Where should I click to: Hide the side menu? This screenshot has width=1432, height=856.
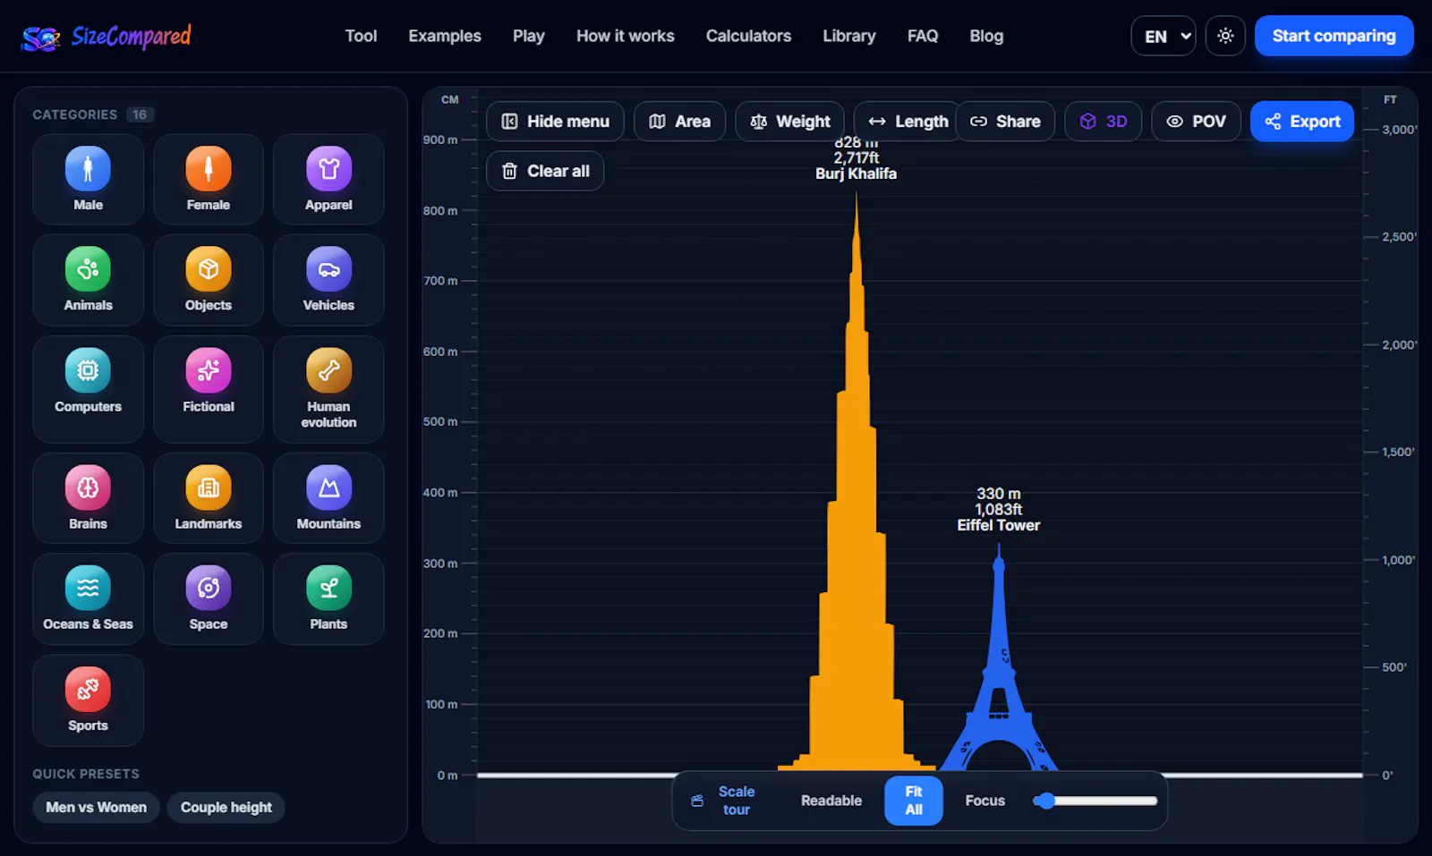pyautogui.click(x=555, y=121)
